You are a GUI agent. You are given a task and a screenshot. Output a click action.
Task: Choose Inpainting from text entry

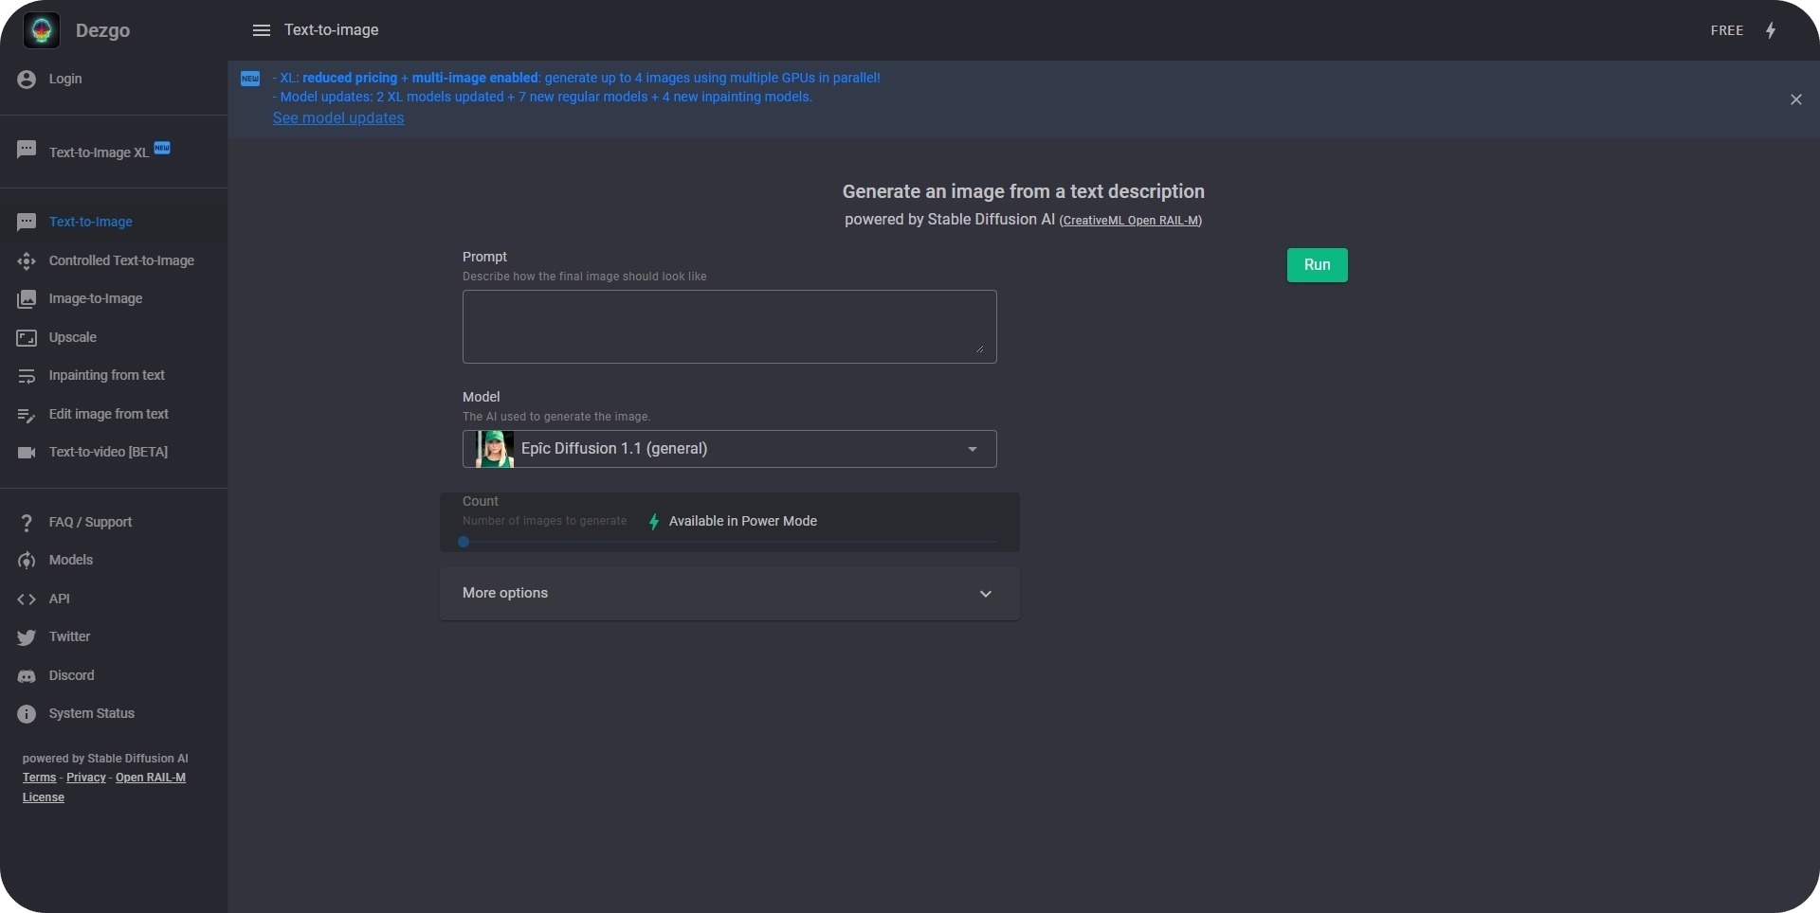(113, 376)
